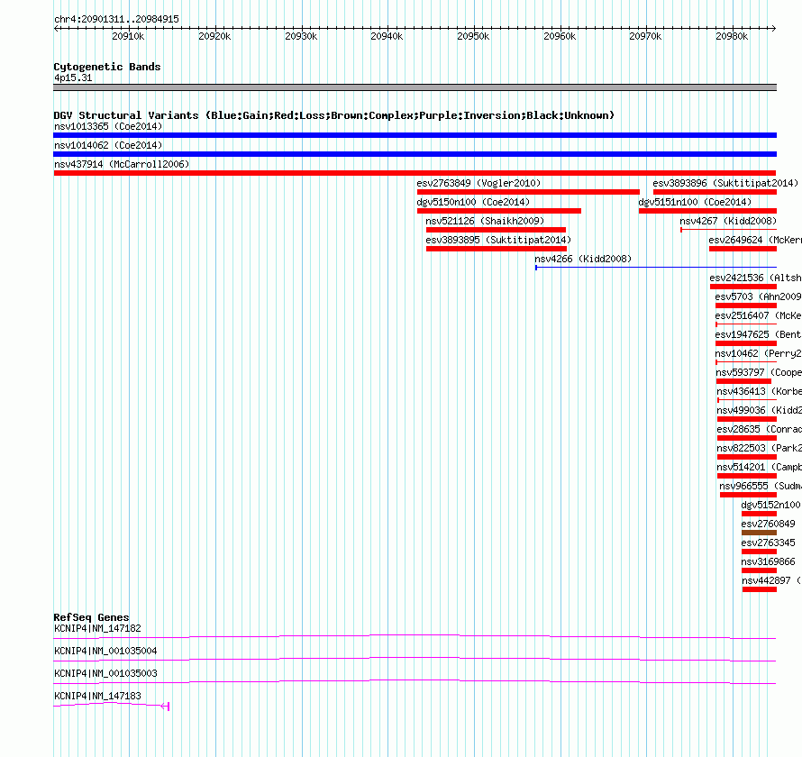
Task: Click the red bar under nsv442897
Action: (760, 589)
